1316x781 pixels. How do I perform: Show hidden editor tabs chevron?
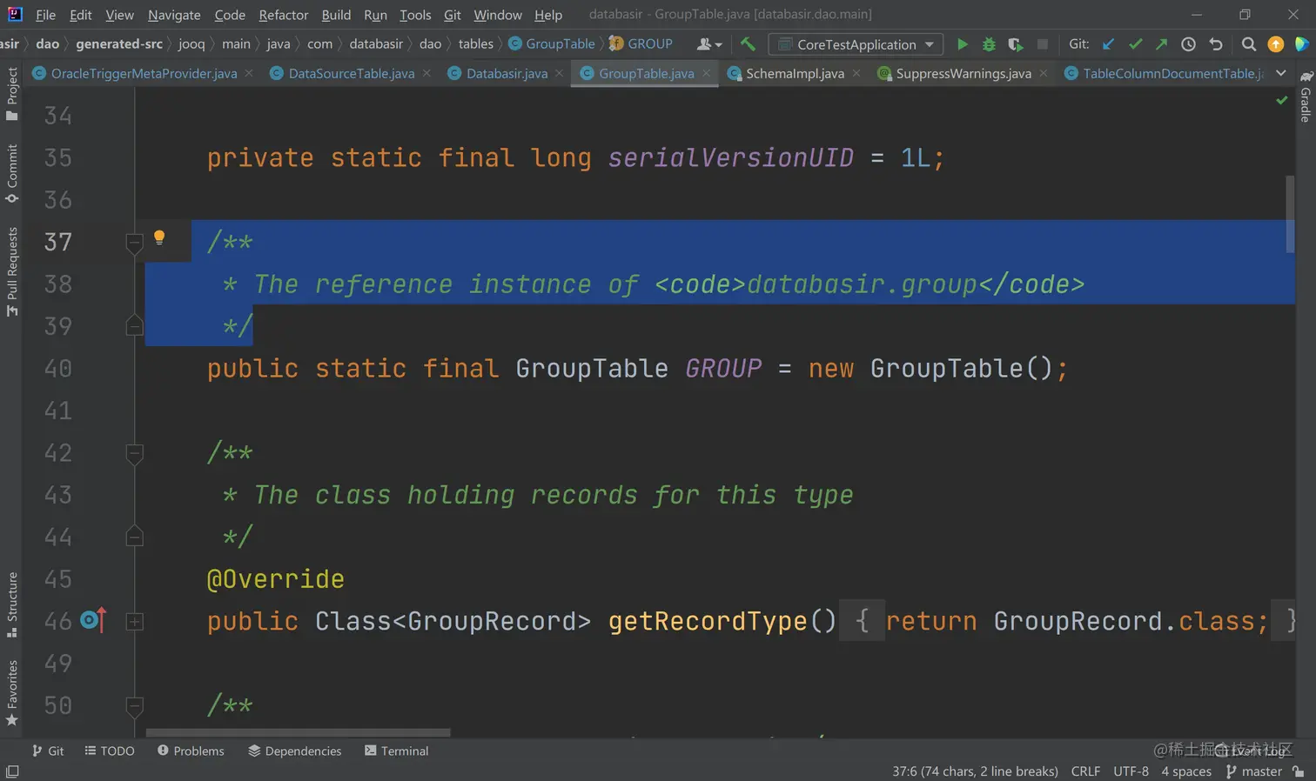click(1280, 73)
